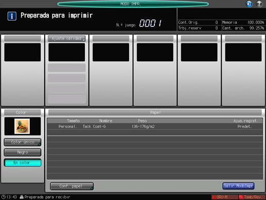Click the speaker sound icon
Image resolution: width=266 pixels, height=200 pixels.
[x=249, y=4]
